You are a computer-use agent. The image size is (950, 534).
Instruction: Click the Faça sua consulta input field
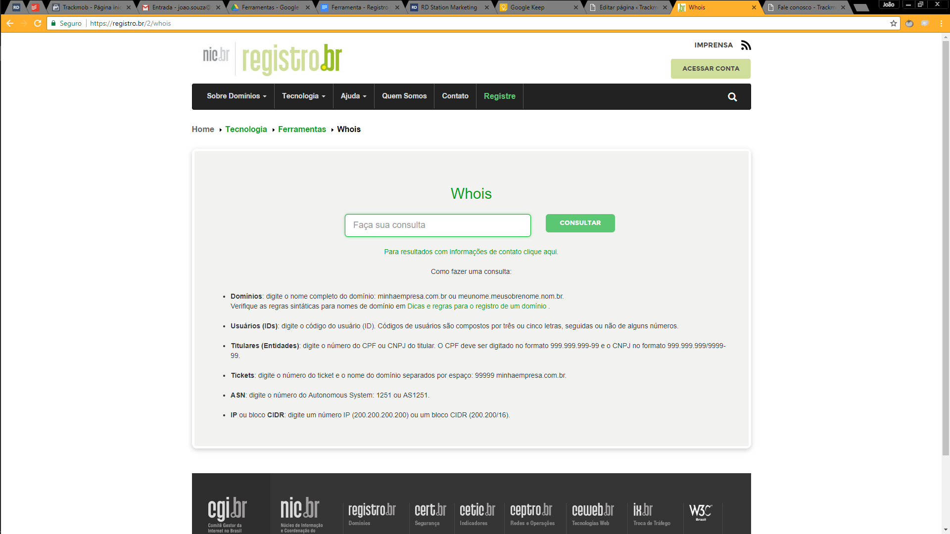pyautogui.click(x=437, y=225)
